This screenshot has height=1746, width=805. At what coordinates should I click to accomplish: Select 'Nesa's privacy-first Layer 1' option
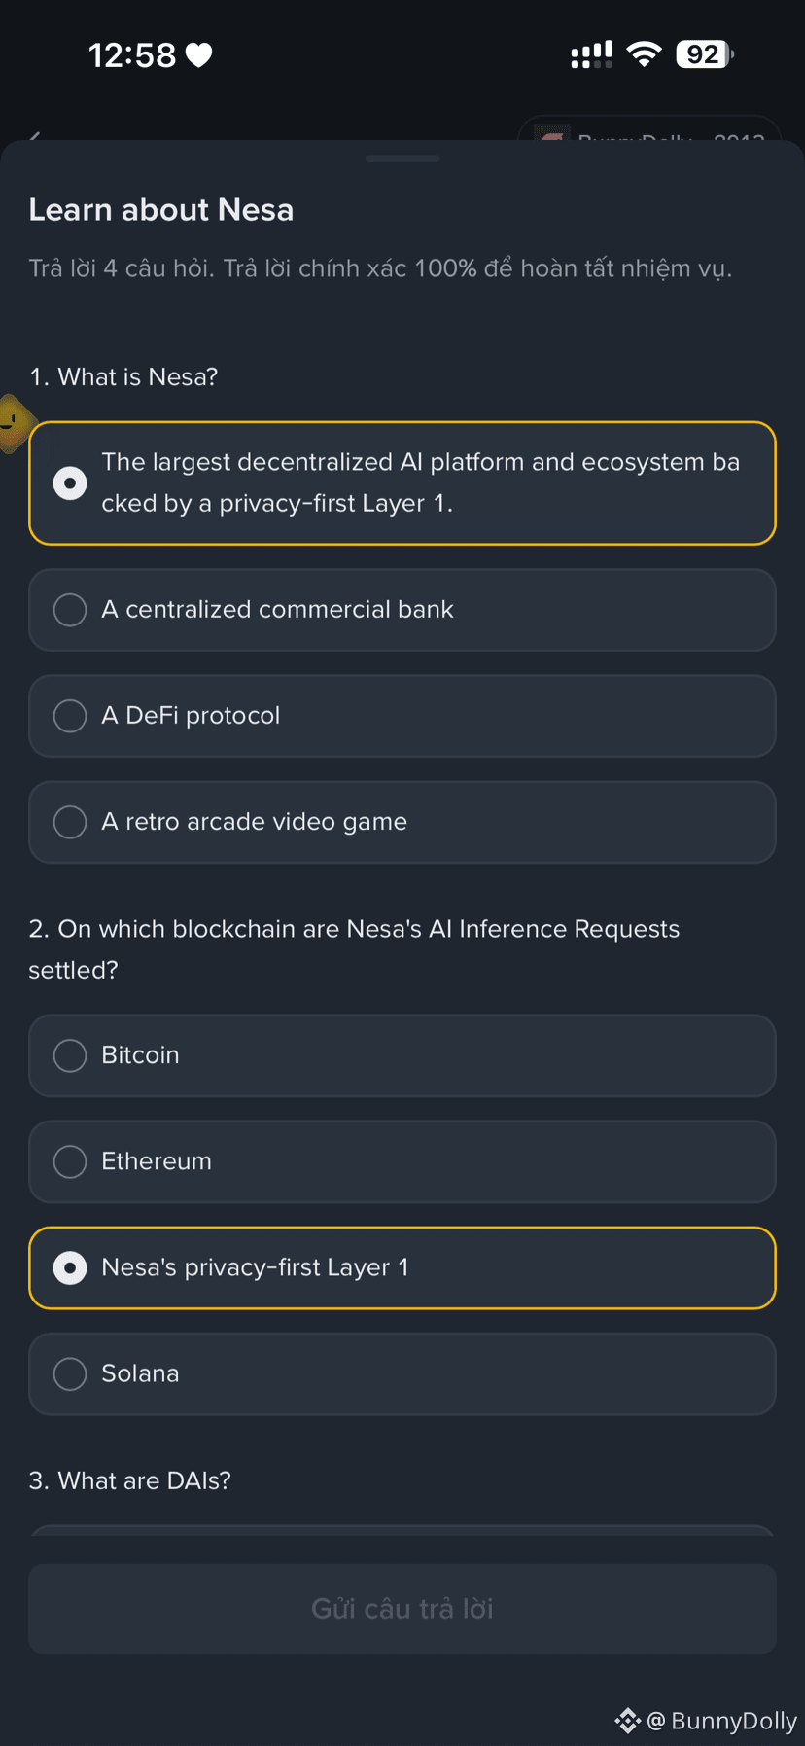[402, 1267]
